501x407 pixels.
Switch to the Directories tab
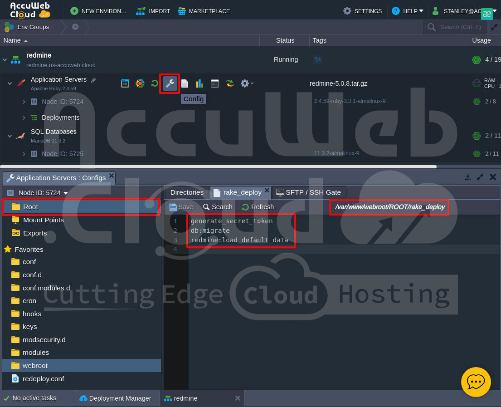pos(187,192)
